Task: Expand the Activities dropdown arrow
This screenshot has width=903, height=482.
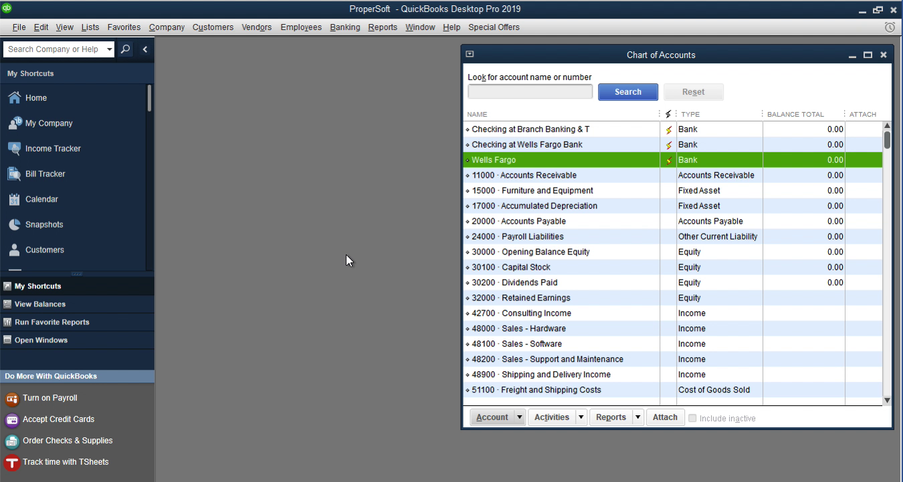Action: point(581,417)
